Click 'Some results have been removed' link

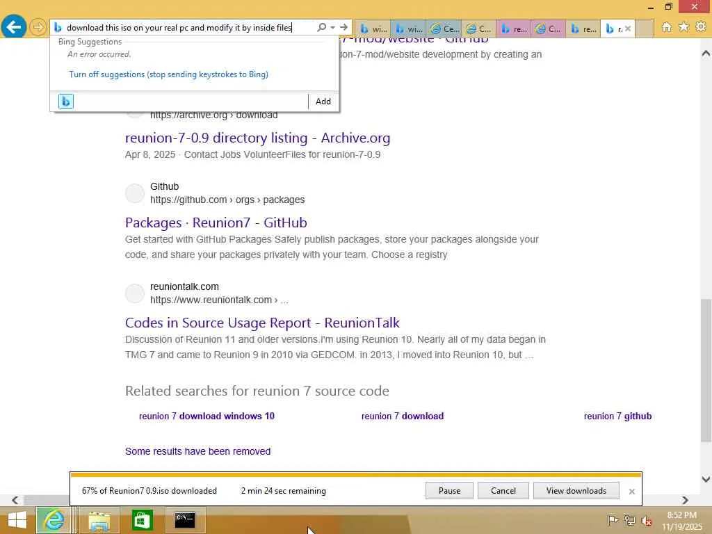(197, 451)
